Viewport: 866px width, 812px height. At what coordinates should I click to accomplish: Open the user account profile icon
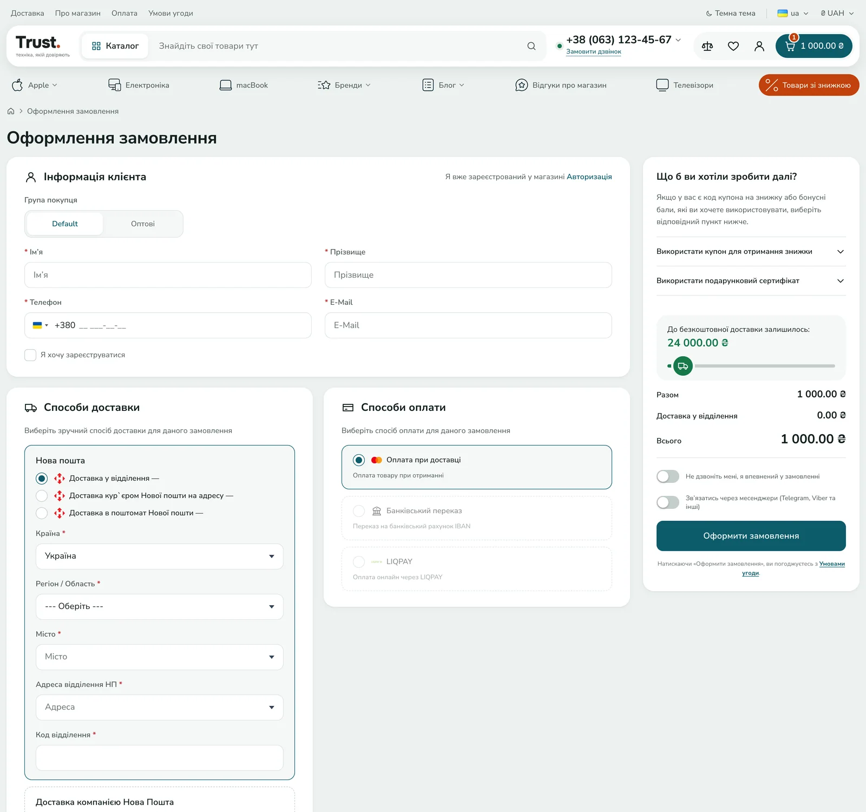pos(759,46)
